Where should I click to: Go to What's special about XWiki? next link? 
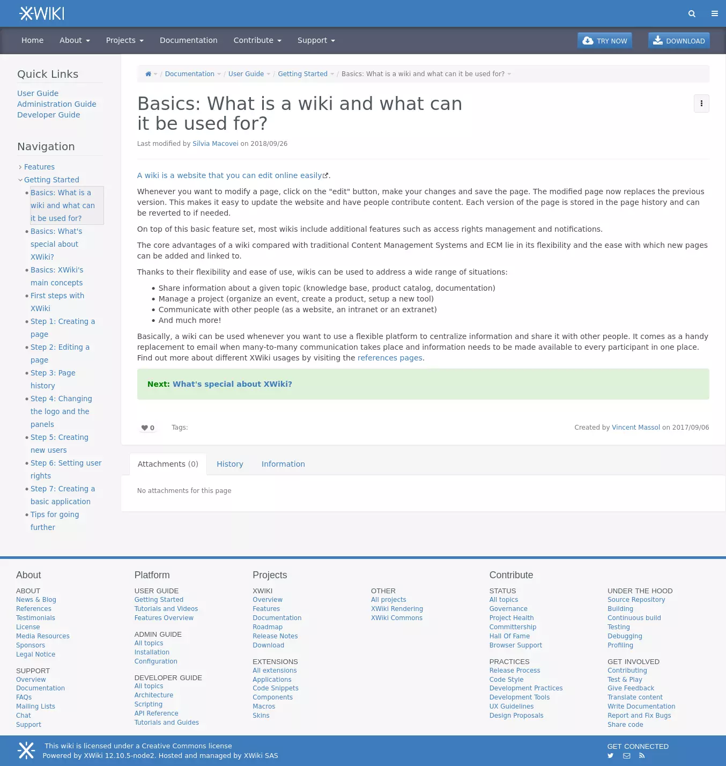pyautogui.click(x=232, y=384)
